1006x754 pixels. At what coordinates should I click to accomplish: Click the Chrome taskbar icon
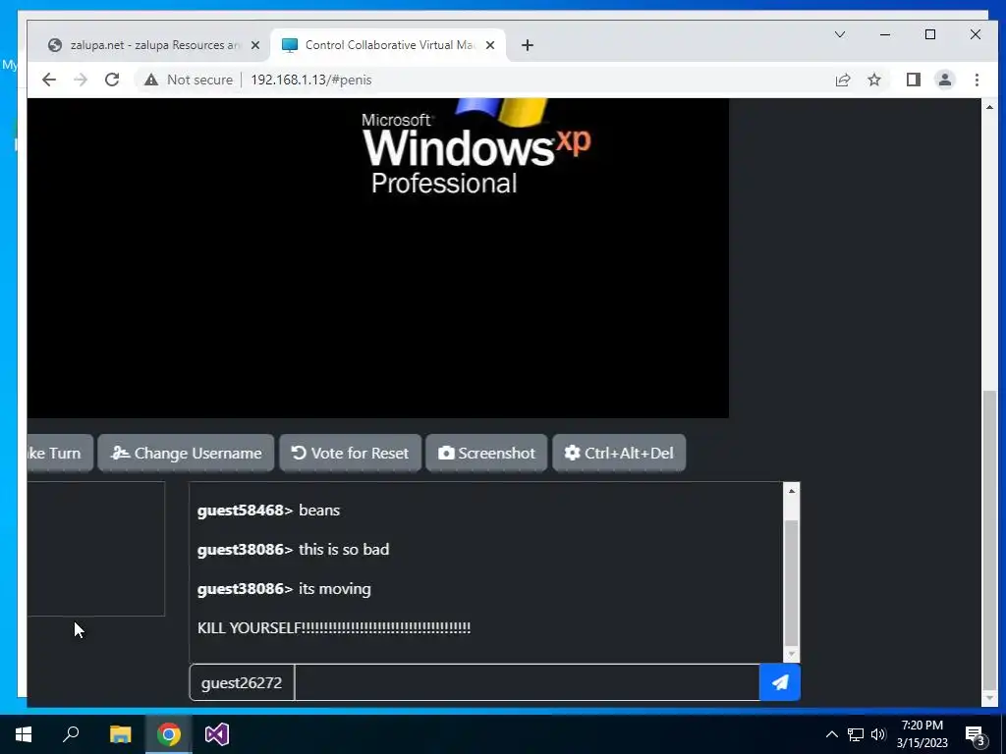coord(169,734)
